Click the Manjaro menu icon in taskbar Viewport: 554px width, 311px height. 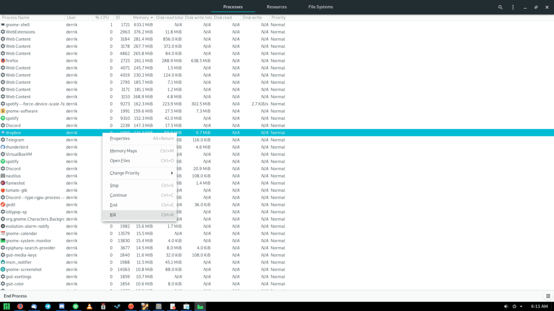click(x=7, y=305)
